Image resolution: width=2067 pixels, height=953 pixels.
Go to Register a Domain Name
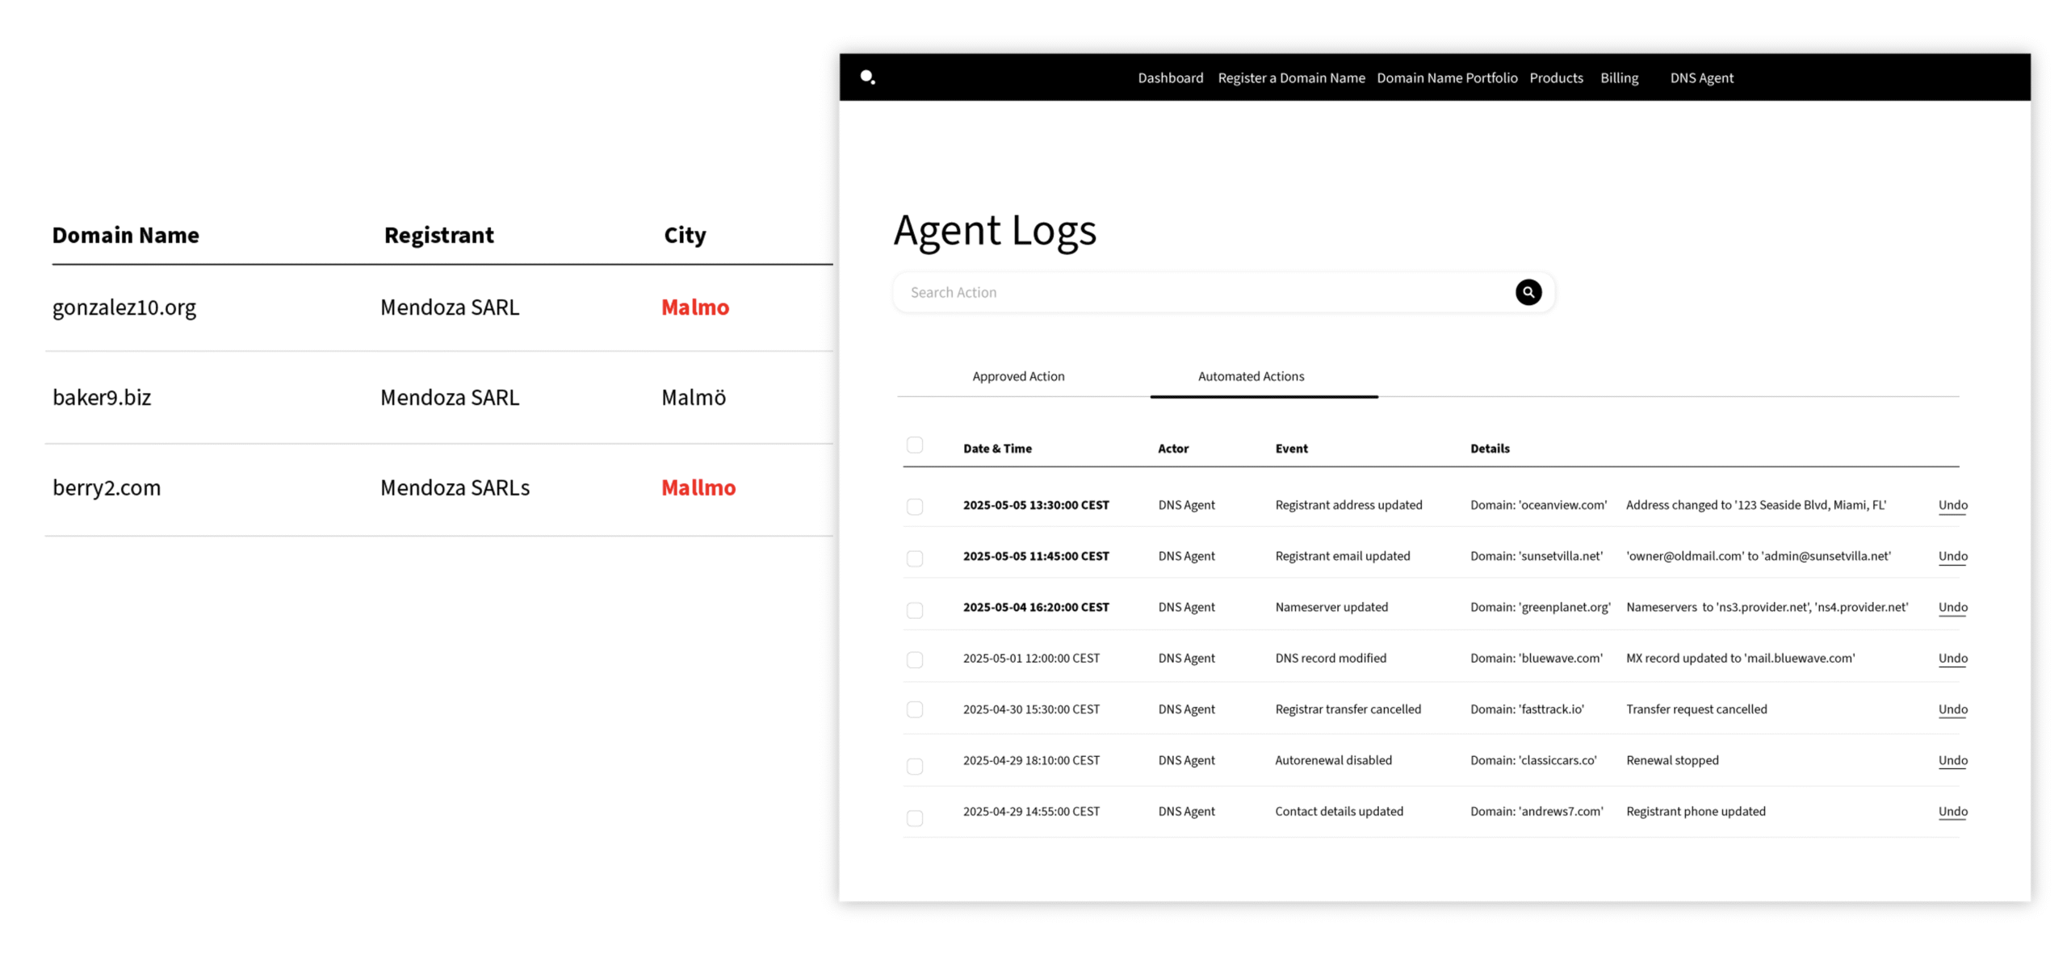1290,78
